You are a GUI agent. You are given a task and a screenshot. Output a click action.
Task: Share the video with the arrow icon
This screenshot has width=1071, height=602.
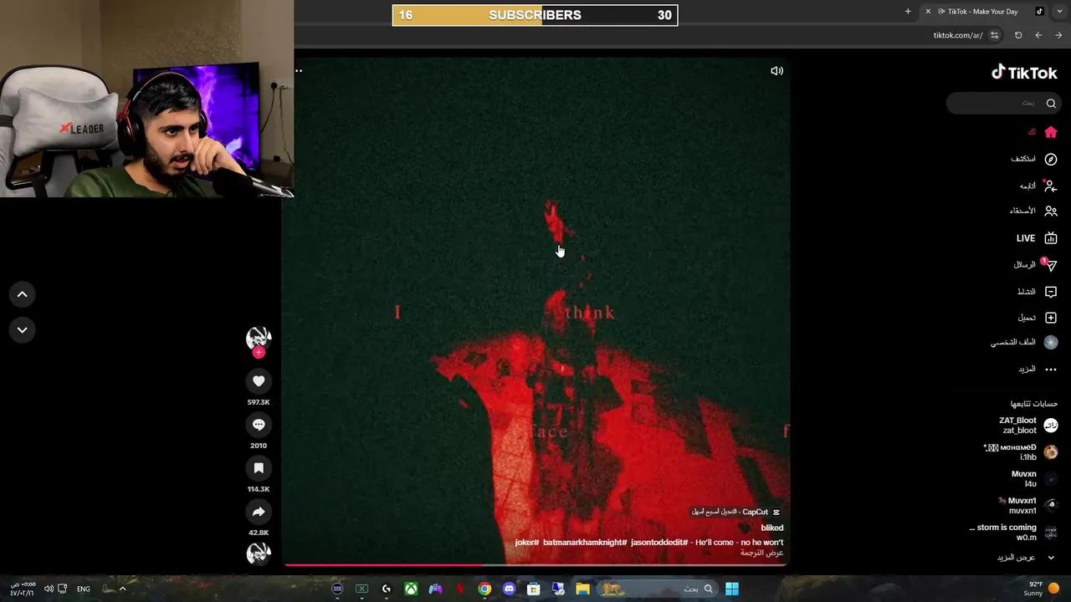click(x=259, y=512)
